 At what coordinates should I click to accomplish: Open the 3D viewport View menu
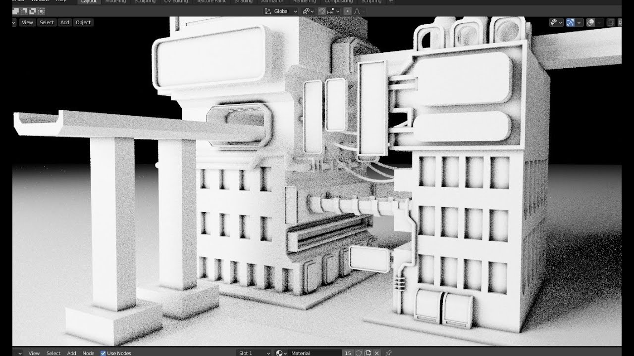point(27,22)
